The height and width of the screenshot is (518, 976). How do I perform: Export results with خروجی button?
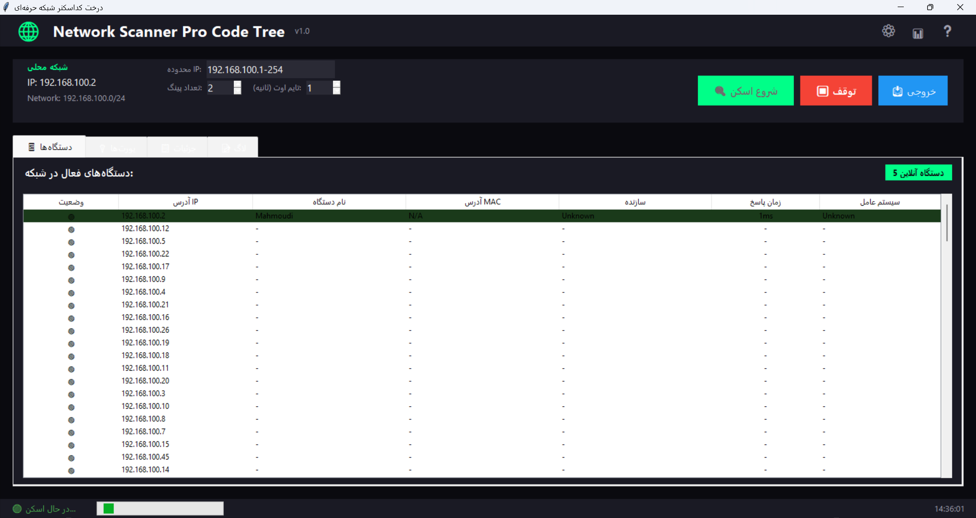pos(913,91)
